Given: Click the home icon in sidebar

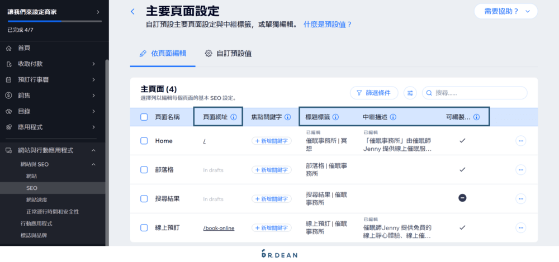Looking at the screenshot, I should (x=9, y=48).
